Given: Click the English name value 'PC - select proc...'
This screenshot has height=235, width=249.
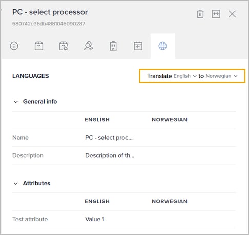Looking at the screenshot, I should (109, 138).
